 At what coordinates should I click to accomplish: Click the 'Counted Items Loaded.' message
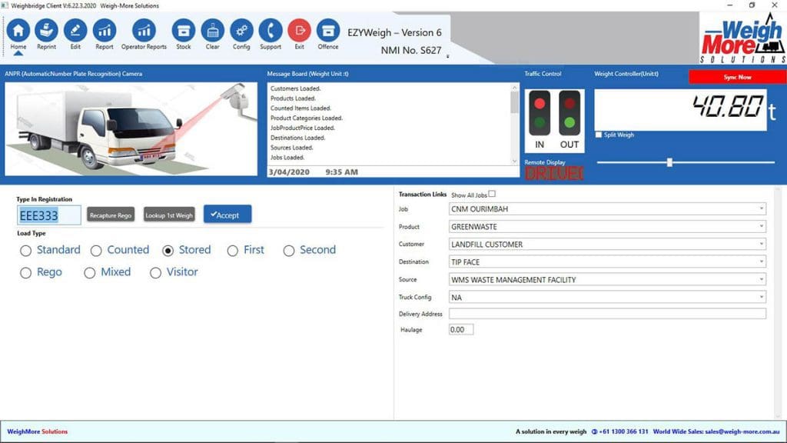tap(301, 108)
